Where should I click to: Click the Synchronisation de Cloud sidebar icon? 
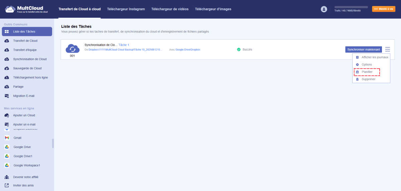click(7, 59)
